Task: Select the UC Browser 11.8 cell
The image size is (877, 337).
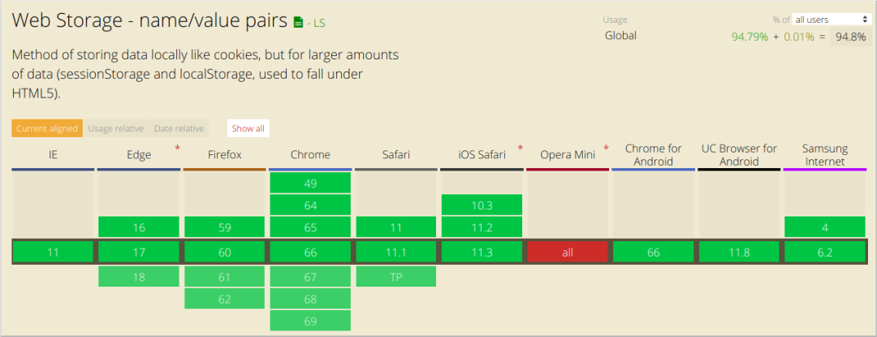Action: 739,253
